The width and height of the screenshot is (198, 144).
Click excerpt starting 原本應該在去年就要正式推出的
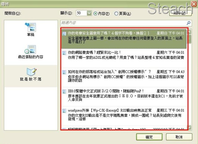pos(125,98)
